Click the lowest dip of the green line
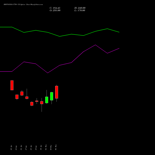This screenshot has width=155, height=155. point(60,36)
